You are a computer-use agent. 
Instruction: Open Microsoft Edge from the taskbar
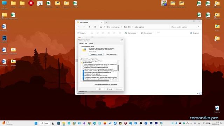(x=94, y=123)
